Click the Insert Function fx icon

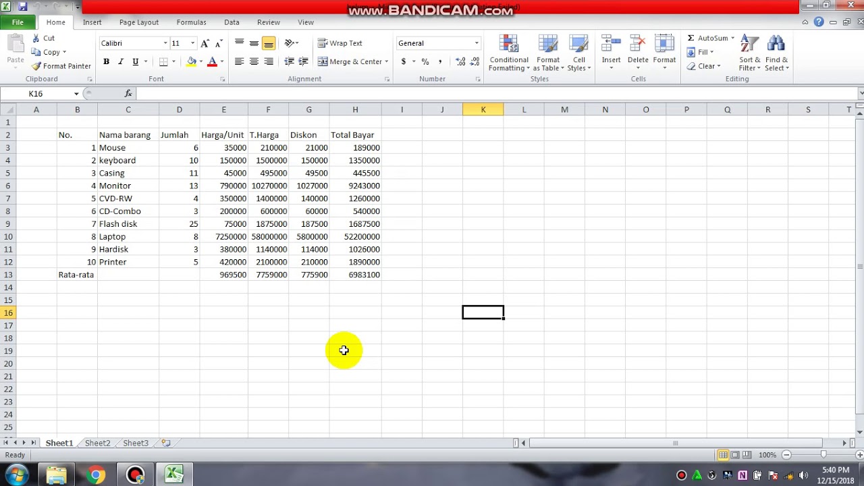(128, 94)
